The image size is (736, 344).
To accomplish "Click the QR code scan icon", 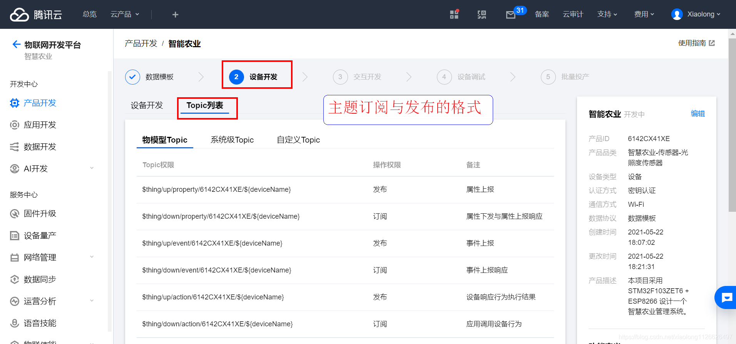I will (x=482, y=15).
